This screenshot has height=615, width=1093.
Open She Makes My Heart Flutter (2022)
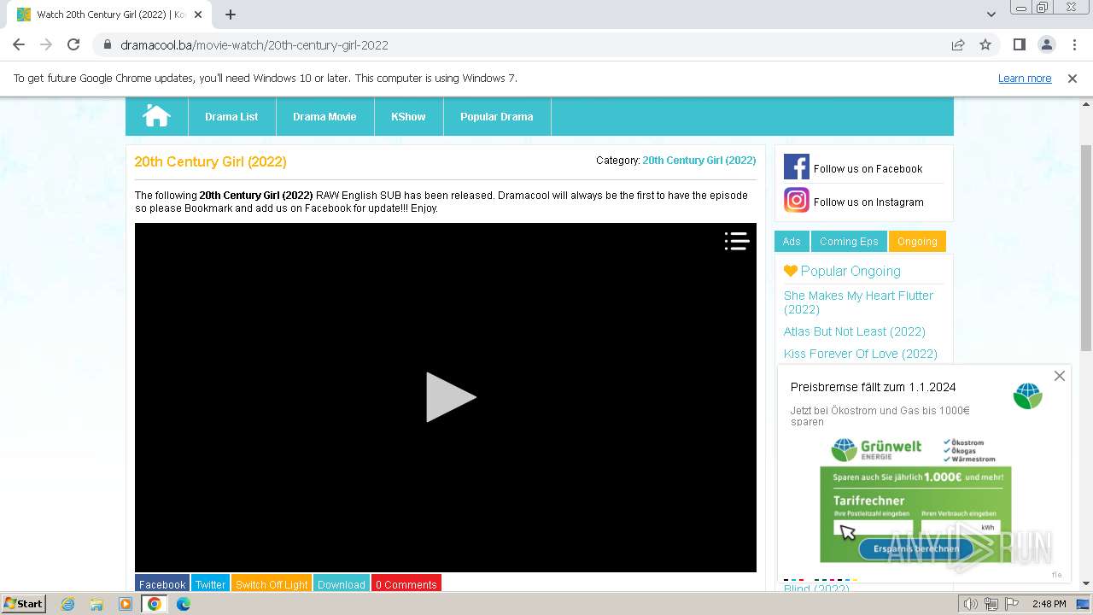coord(858,302)
